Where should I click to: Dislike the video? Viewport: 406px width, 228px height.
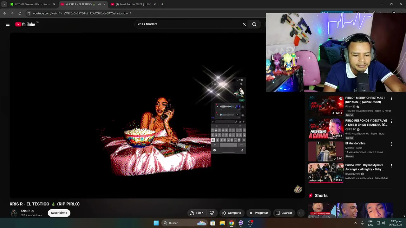212,213
